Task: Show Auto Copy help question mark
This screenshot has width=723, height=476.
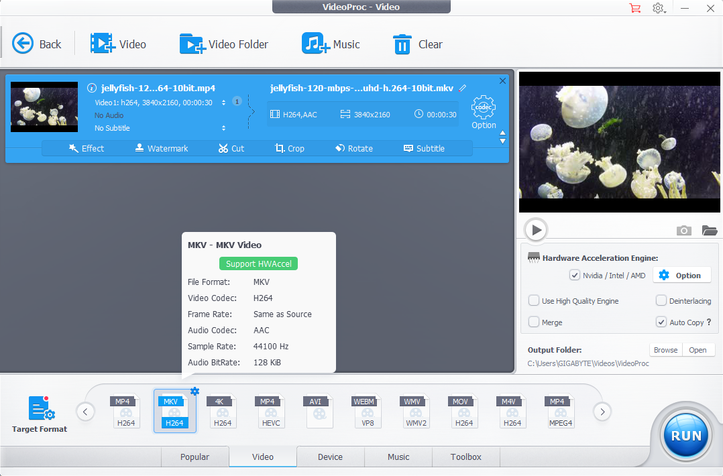Action: tap(709, 322)
